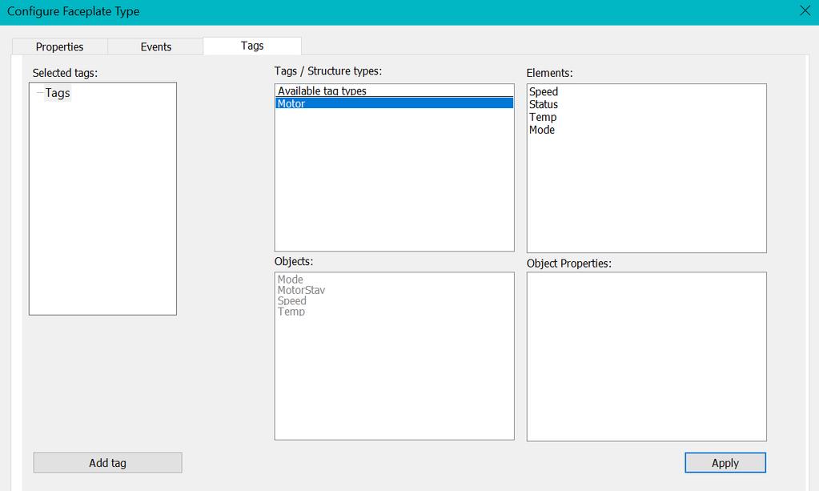The height and width of the screenshot is (491, 819).
Task: Close the Configure Faceplate Type dialog
Action: coord(805,10)
